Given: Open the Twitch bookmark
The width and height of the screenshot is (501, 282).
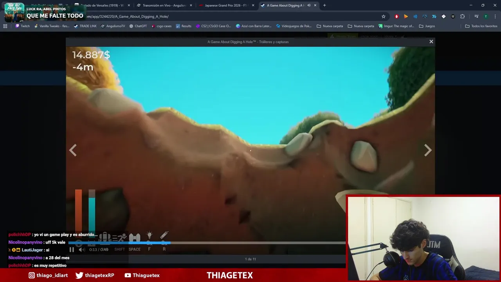Looking at the screenshot, I should coord(22,26).
